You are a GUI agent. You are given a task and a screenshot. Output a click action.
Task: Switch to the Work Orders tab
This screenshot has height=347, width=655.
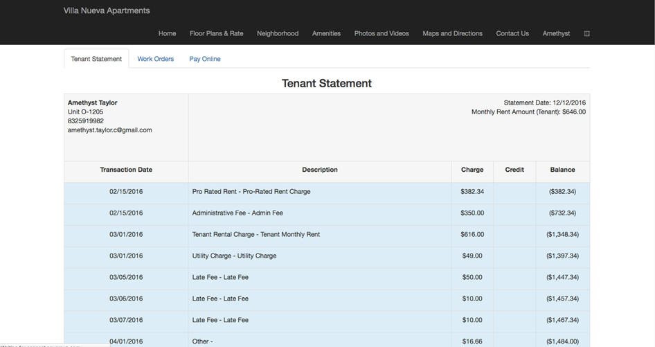(155, 59)
